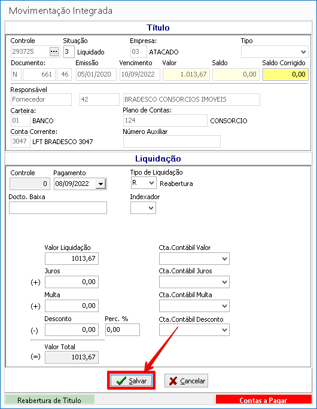This screenshot has height=409, width=317.
Task: Click the Valor Liquidação input field
Action: coord(72,258)
